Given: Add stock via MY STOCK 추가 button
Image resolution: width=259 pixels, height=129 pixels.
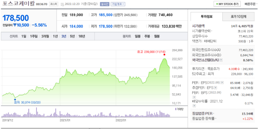Looking at the screenshot, I should (227, 4).
